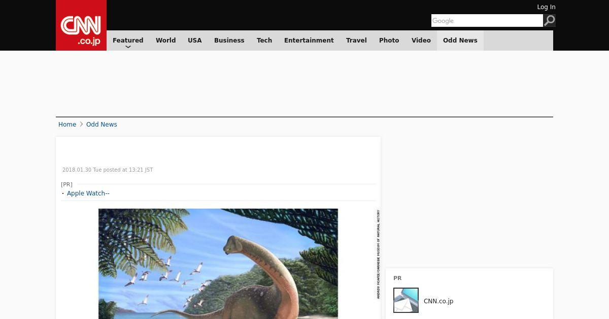This screenshot has width=609, height=319.
Task: Click the 2018.01.30 posted timestamp text
Action: [108, 170]
